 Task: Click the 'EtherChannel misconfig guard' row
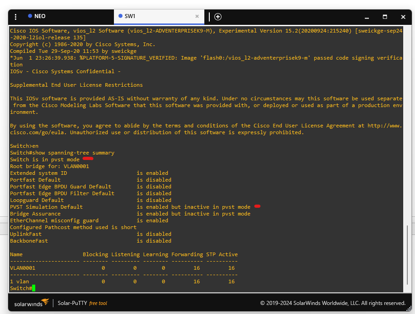point(89,220)
